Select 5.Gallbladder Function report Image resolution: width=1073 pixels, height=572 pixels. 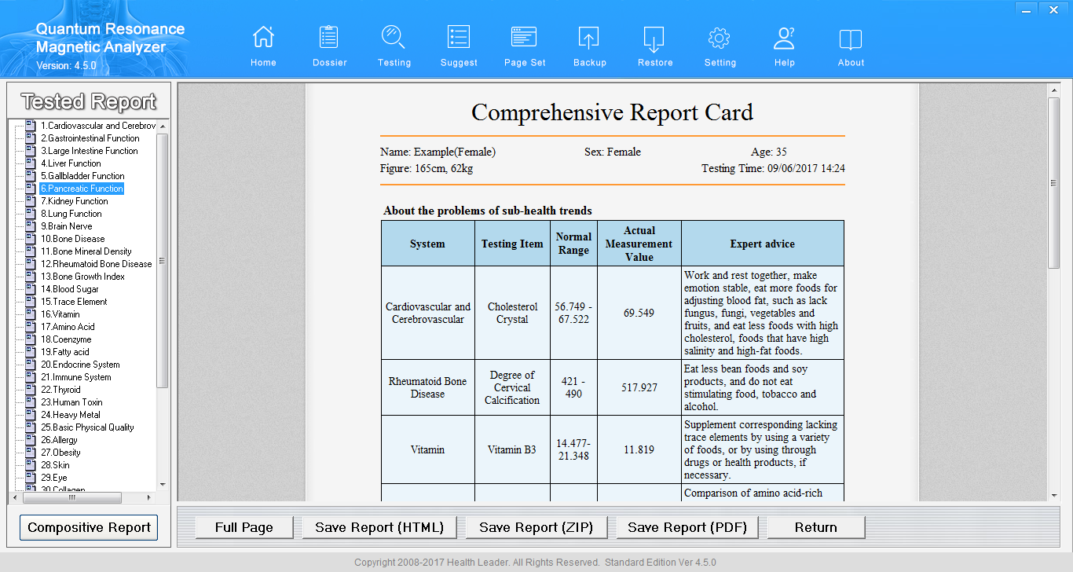pos(82,176)
